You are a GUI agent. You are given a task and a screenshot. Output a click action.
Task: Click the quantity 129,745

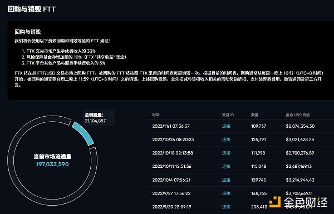[259, 180]
